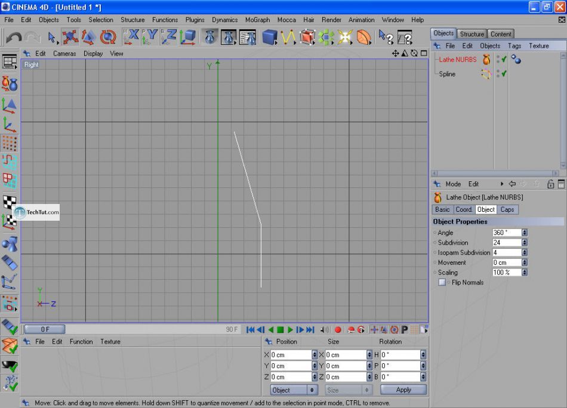Viewport: 567px width, 408px height.
Task: Toggle world/object coordinate system icon
Action: 187,37
